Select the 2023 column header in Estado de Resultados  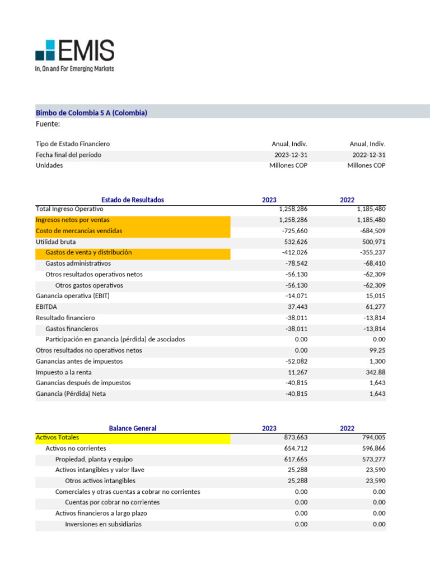point(269,200)
